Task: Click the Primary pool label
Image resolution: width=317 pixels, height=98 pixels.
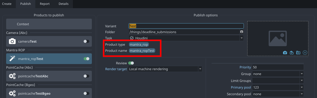Action: point(241,87)
